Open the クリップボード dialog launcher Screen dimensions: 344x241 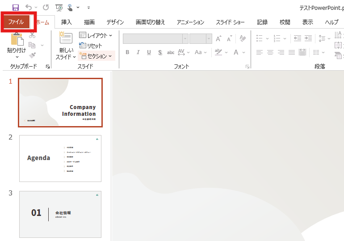pyautogui.click(x=48, y=67)
